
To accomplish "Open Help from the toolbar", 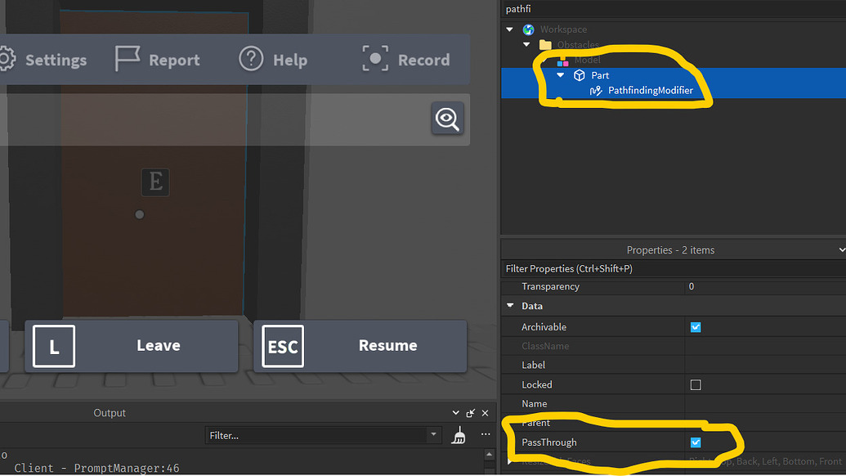I will tap(249, 59).
